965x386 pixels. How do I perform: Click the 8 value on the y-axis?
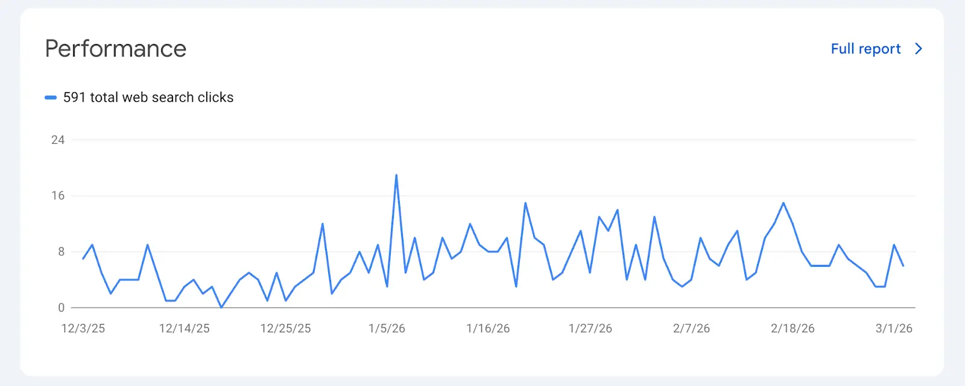tap(61, 252)
